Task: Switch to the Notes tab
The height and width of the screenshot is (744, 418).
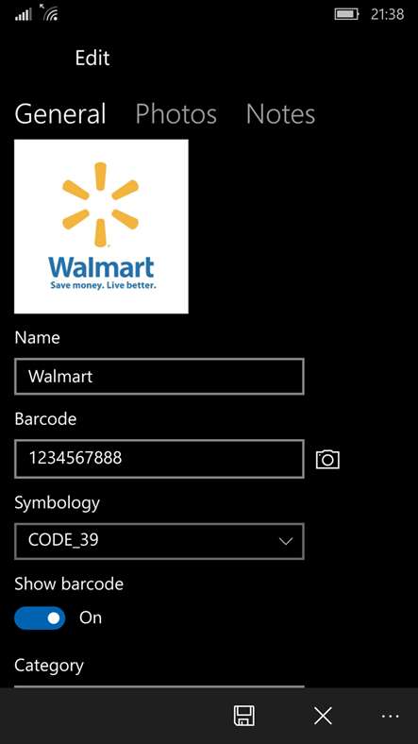Action: click(280, 114)
